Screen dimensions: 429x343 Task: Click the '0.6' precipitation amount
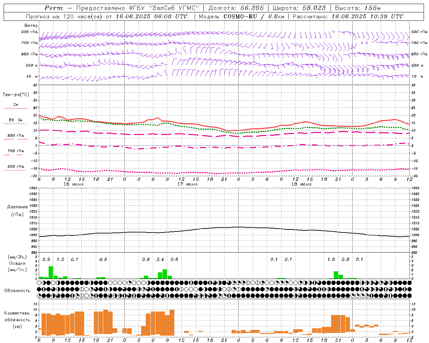click(174, 260)
